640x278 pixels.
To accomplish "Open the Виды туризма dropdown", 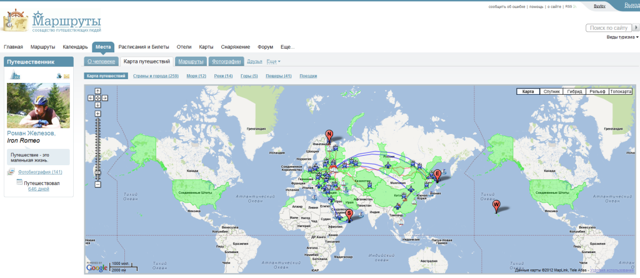I will pos(622,37).
